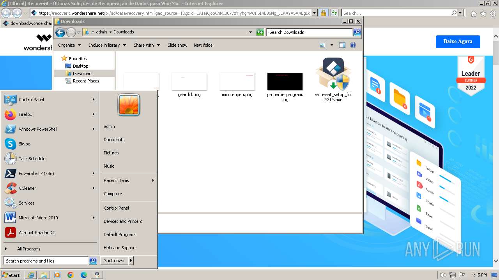Open Task Scheduler program
499x280 pixels.
pos(49,159)
